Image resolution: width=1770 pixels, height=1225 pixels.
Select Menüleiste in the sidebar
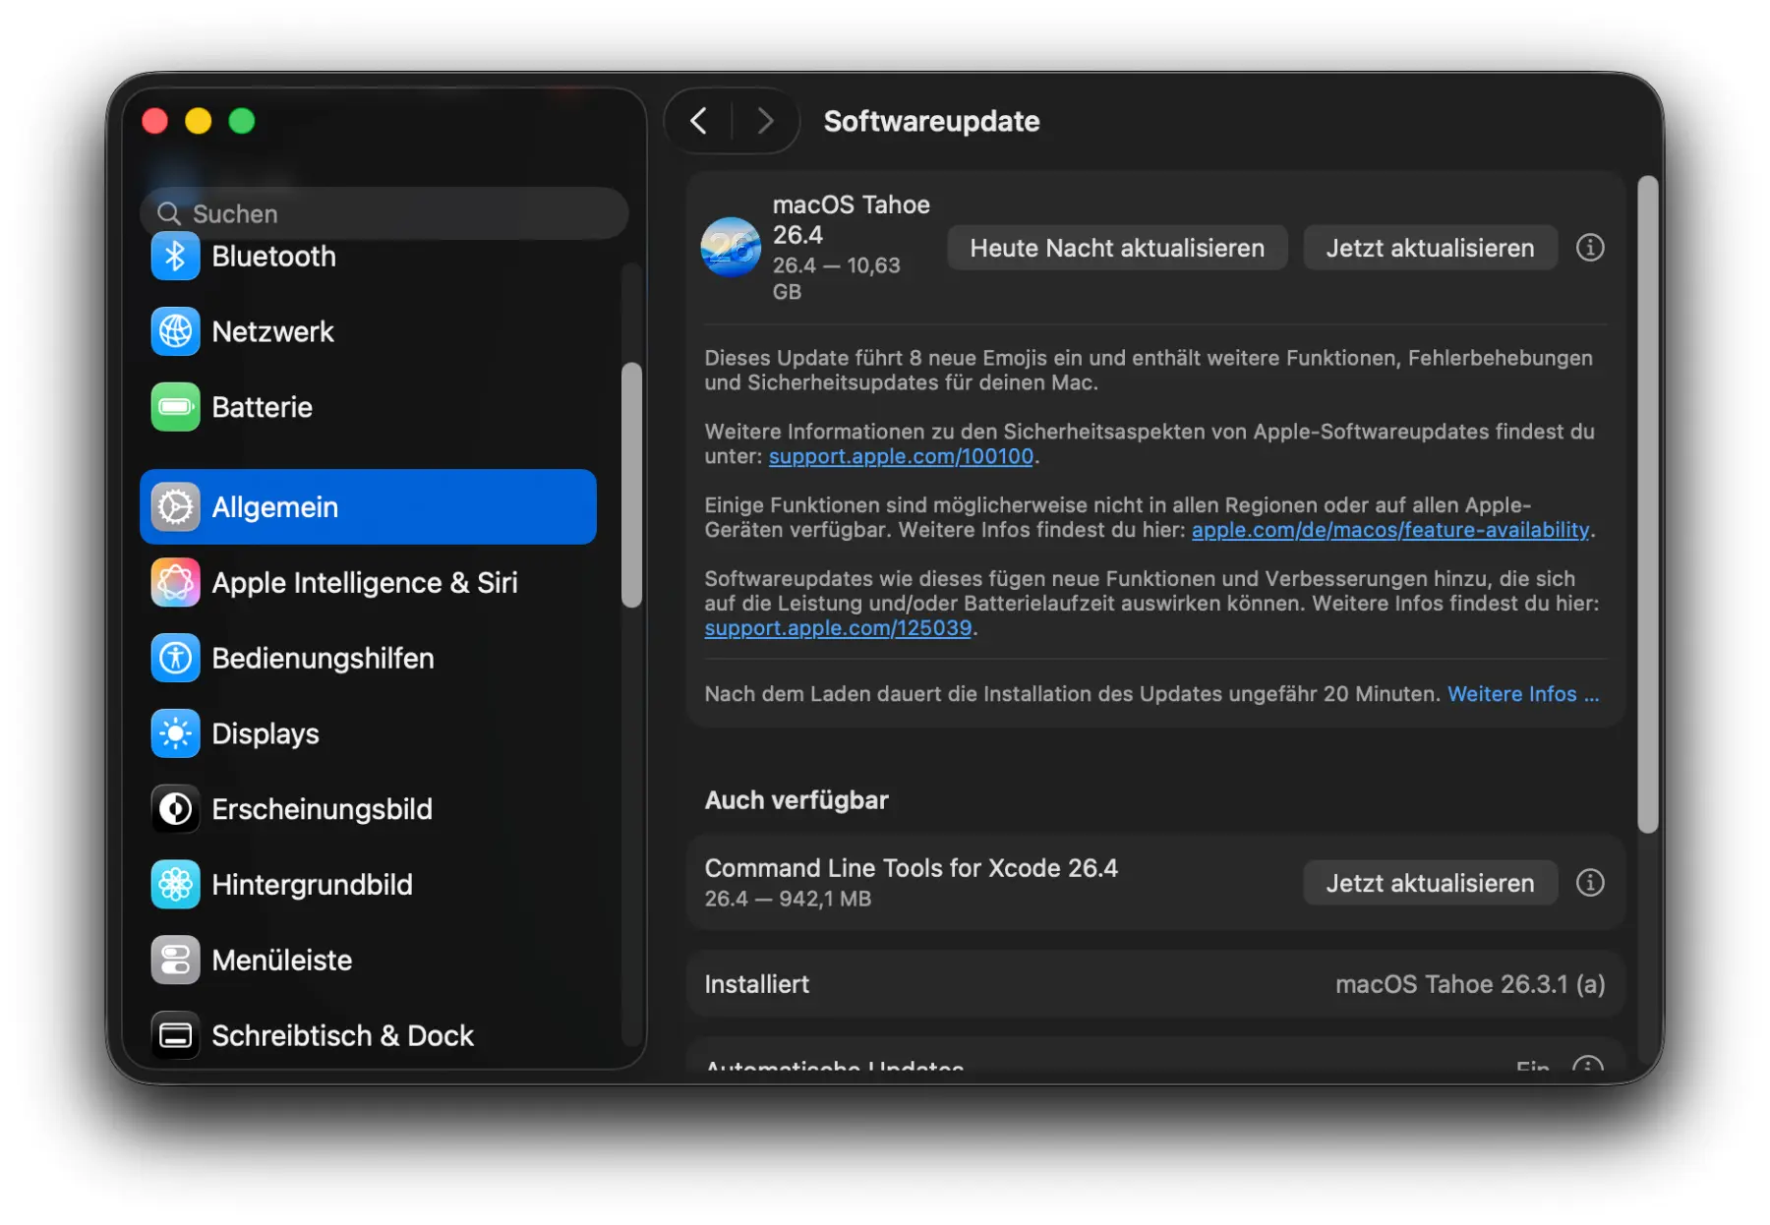[281, 961]
